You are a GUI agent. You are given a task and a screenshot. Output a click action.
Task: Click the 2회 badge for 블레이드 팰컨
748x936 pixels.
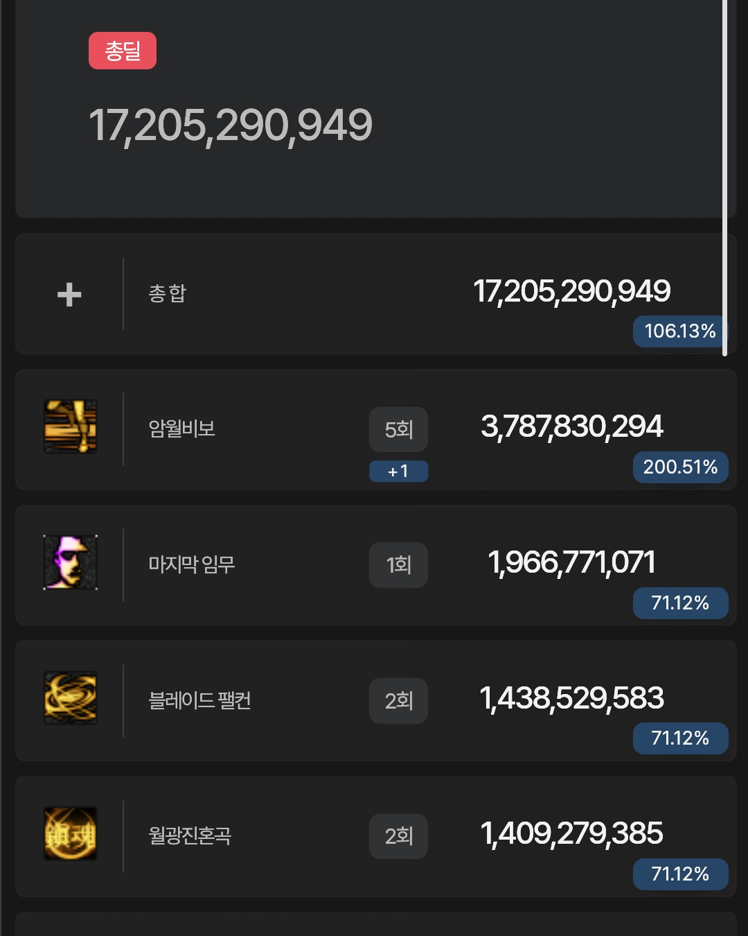click(x=398, y=701)
